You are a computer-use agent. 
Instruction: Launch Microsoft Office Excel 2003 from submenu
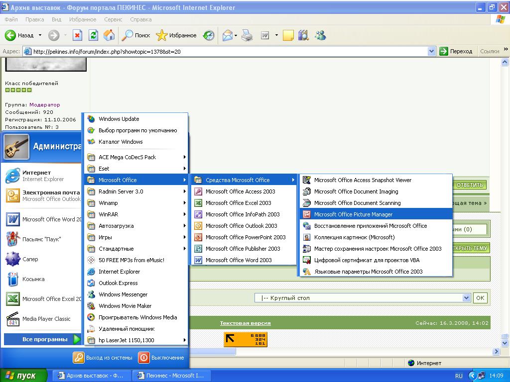coord(244,203)
